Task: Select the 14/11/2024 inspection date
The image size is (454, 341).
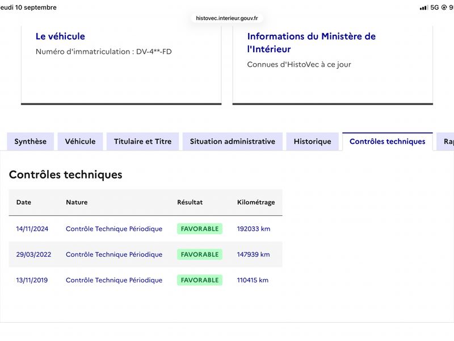Action: click(32, 229)
